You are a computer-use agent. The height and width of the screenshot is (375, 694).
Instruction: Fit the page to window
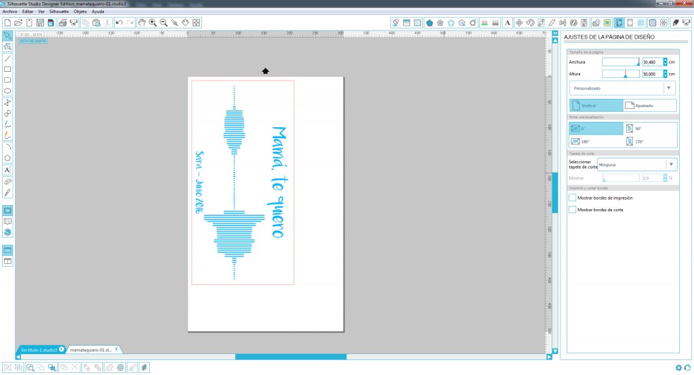(196, 22)
